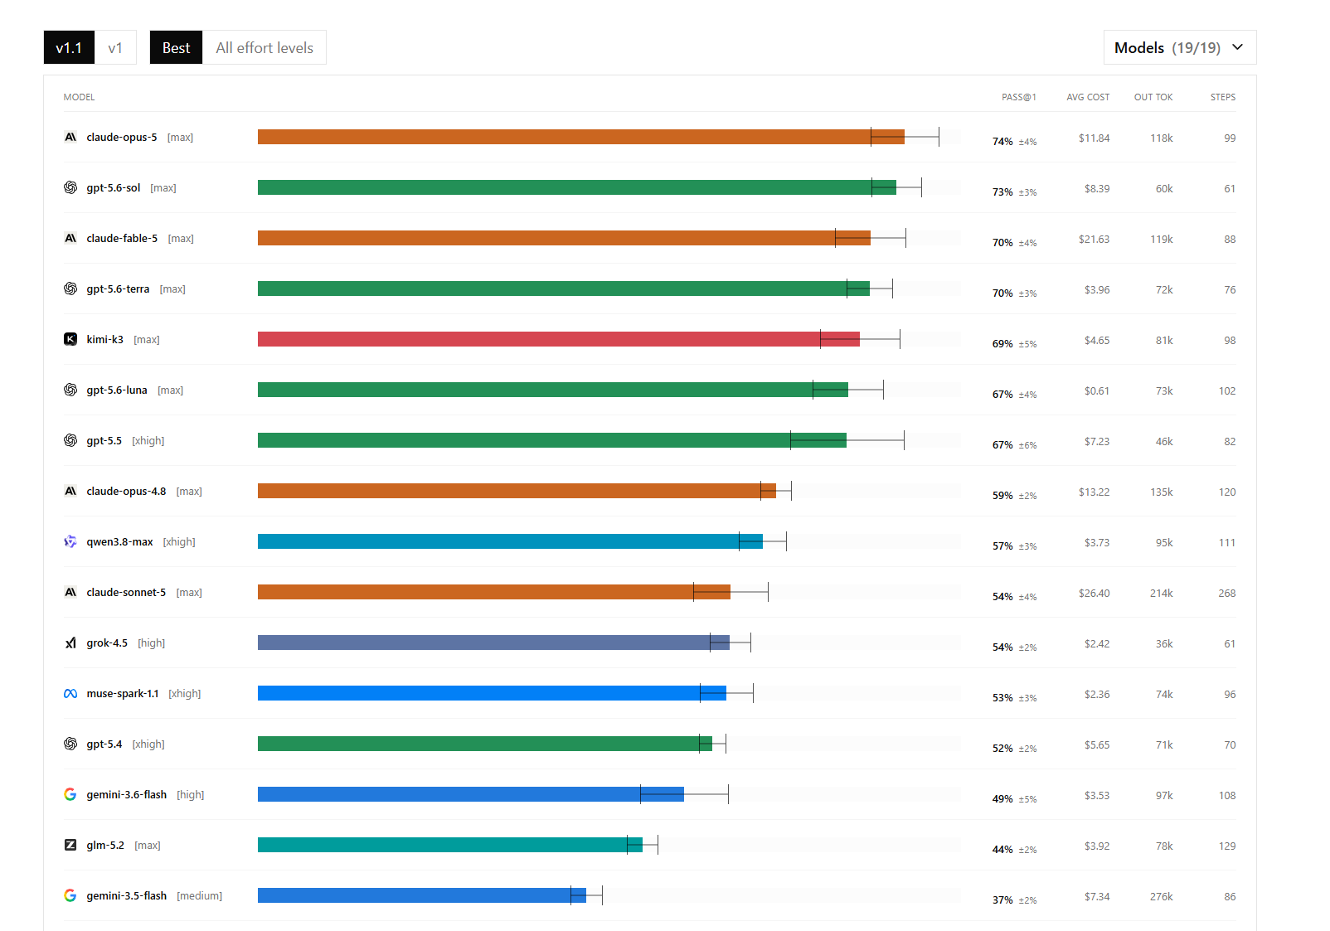The height and width of the screenshot is (931, 1330).
Task: Click the Anthropic icon beside claude-opus-5
Action: pos(70,138)
